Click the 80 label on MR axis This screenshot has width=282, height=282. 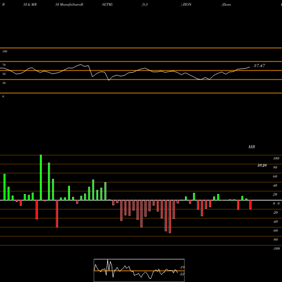pos(275,168)
